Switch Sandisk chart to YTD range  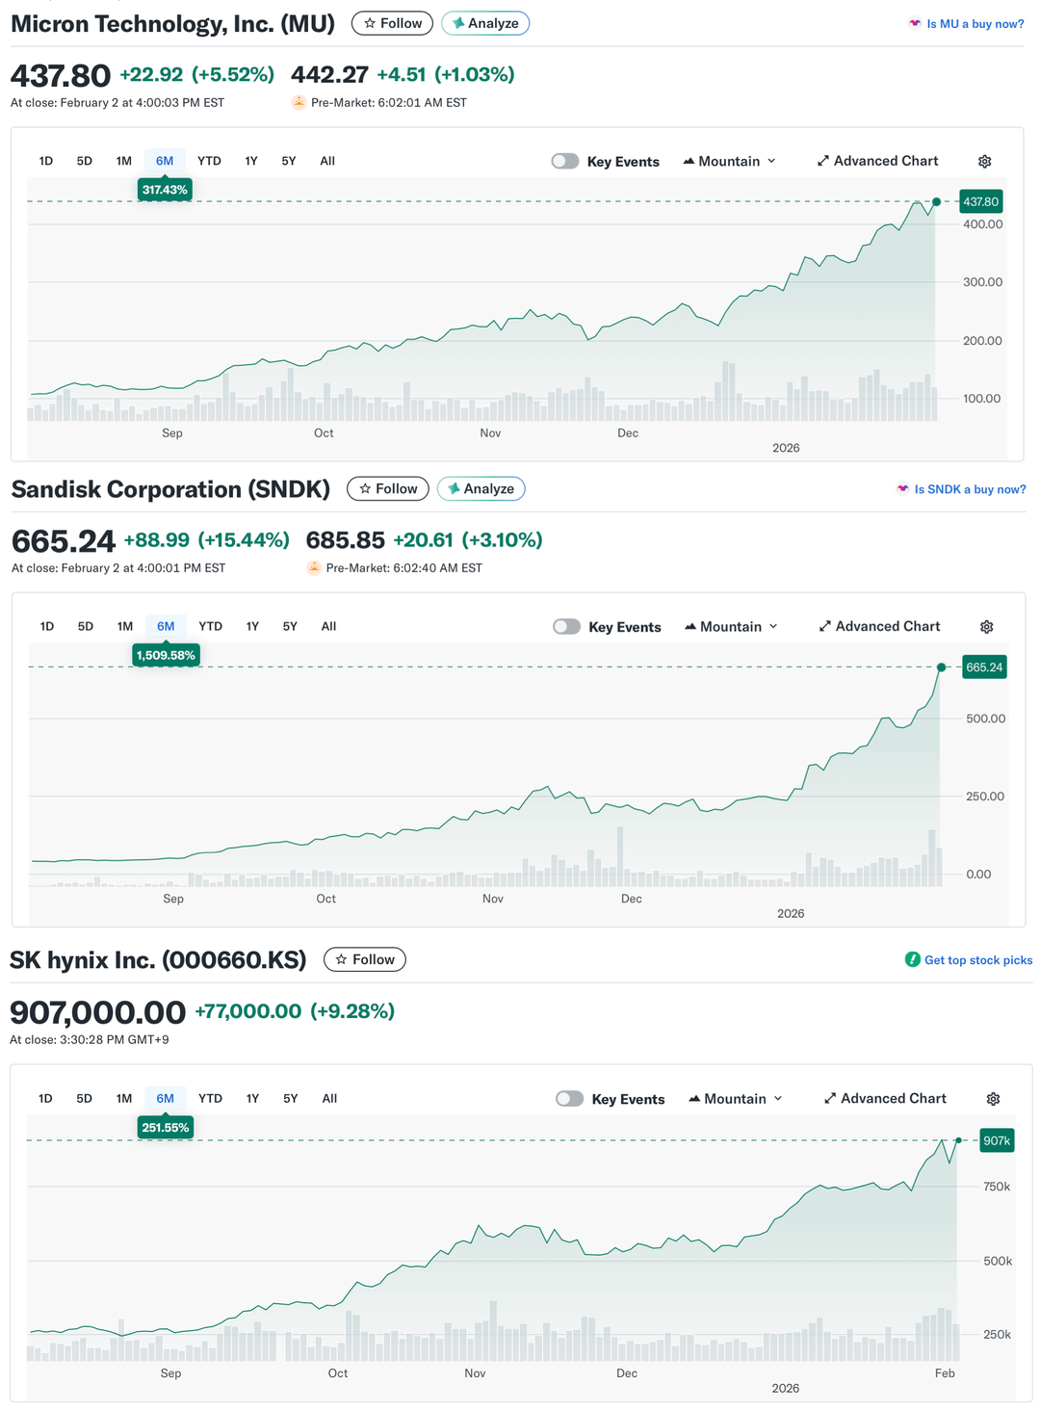point(210,626)
